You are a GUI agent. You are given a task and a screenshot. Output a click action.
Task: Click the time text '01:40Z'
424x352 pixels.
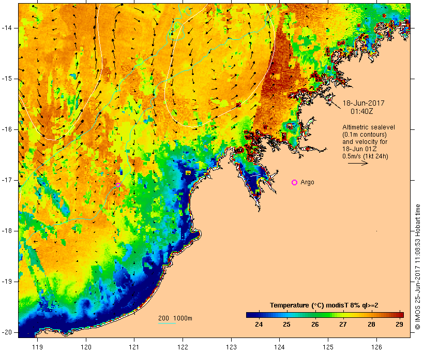click(x=362, y=111)
